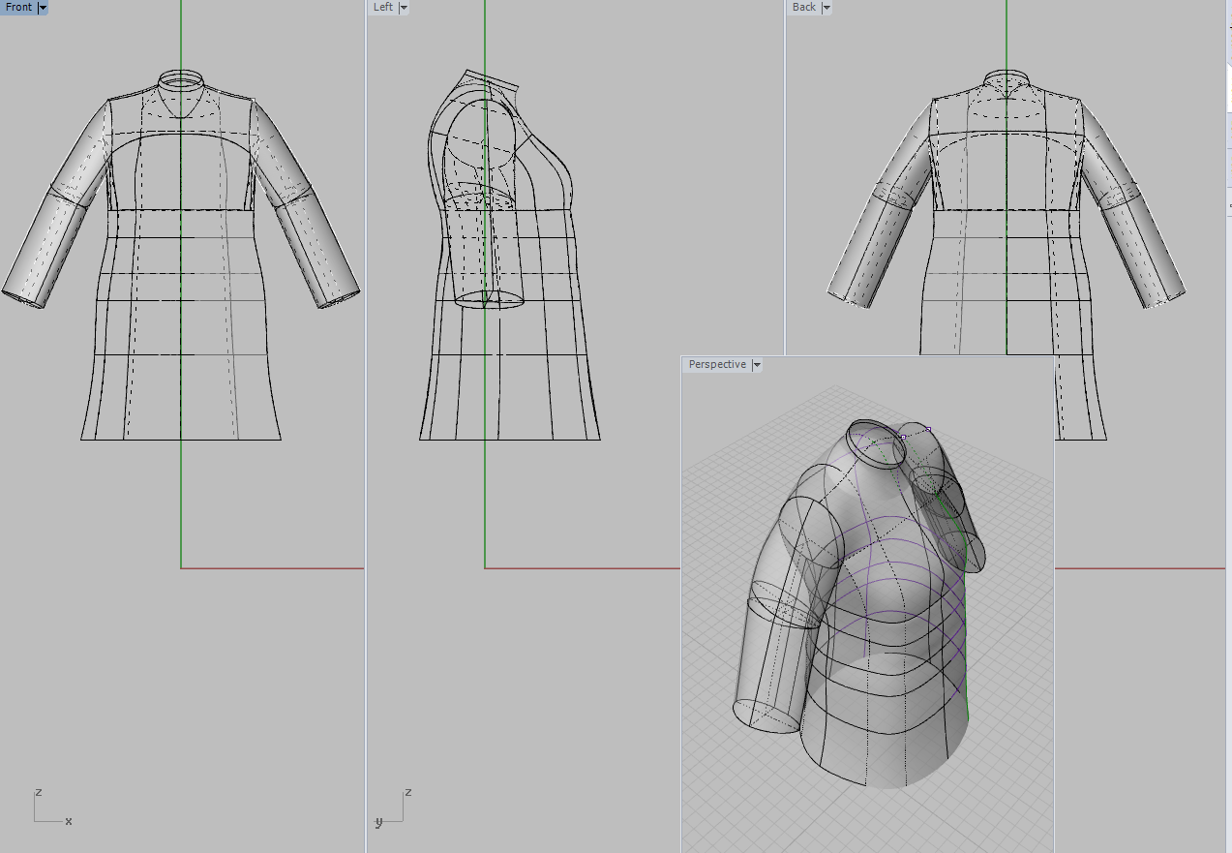Click the YZ axis icon in Left viewport
This screenshot has width=1232, height=853.
pos(392,809)
